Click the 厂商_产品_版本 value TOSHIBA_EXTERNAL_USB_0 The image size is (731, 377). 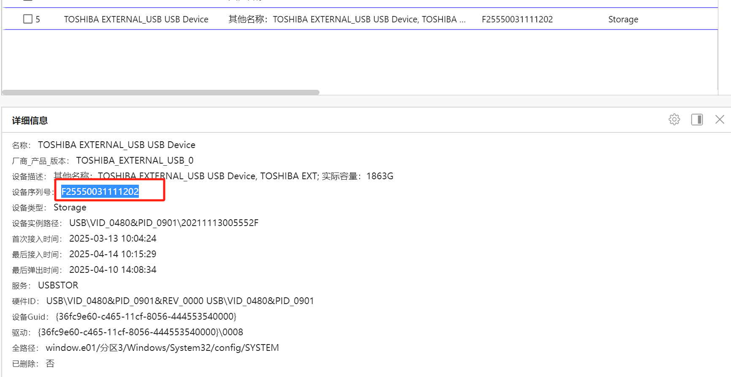pyautogui.click(x=135, y=160)
